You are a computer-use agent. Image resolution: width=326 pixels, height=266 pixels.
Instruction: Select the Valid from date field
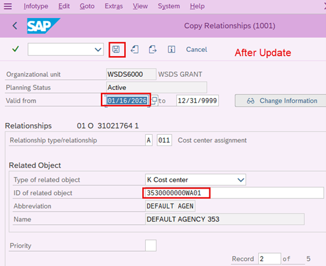pos(127,101)
